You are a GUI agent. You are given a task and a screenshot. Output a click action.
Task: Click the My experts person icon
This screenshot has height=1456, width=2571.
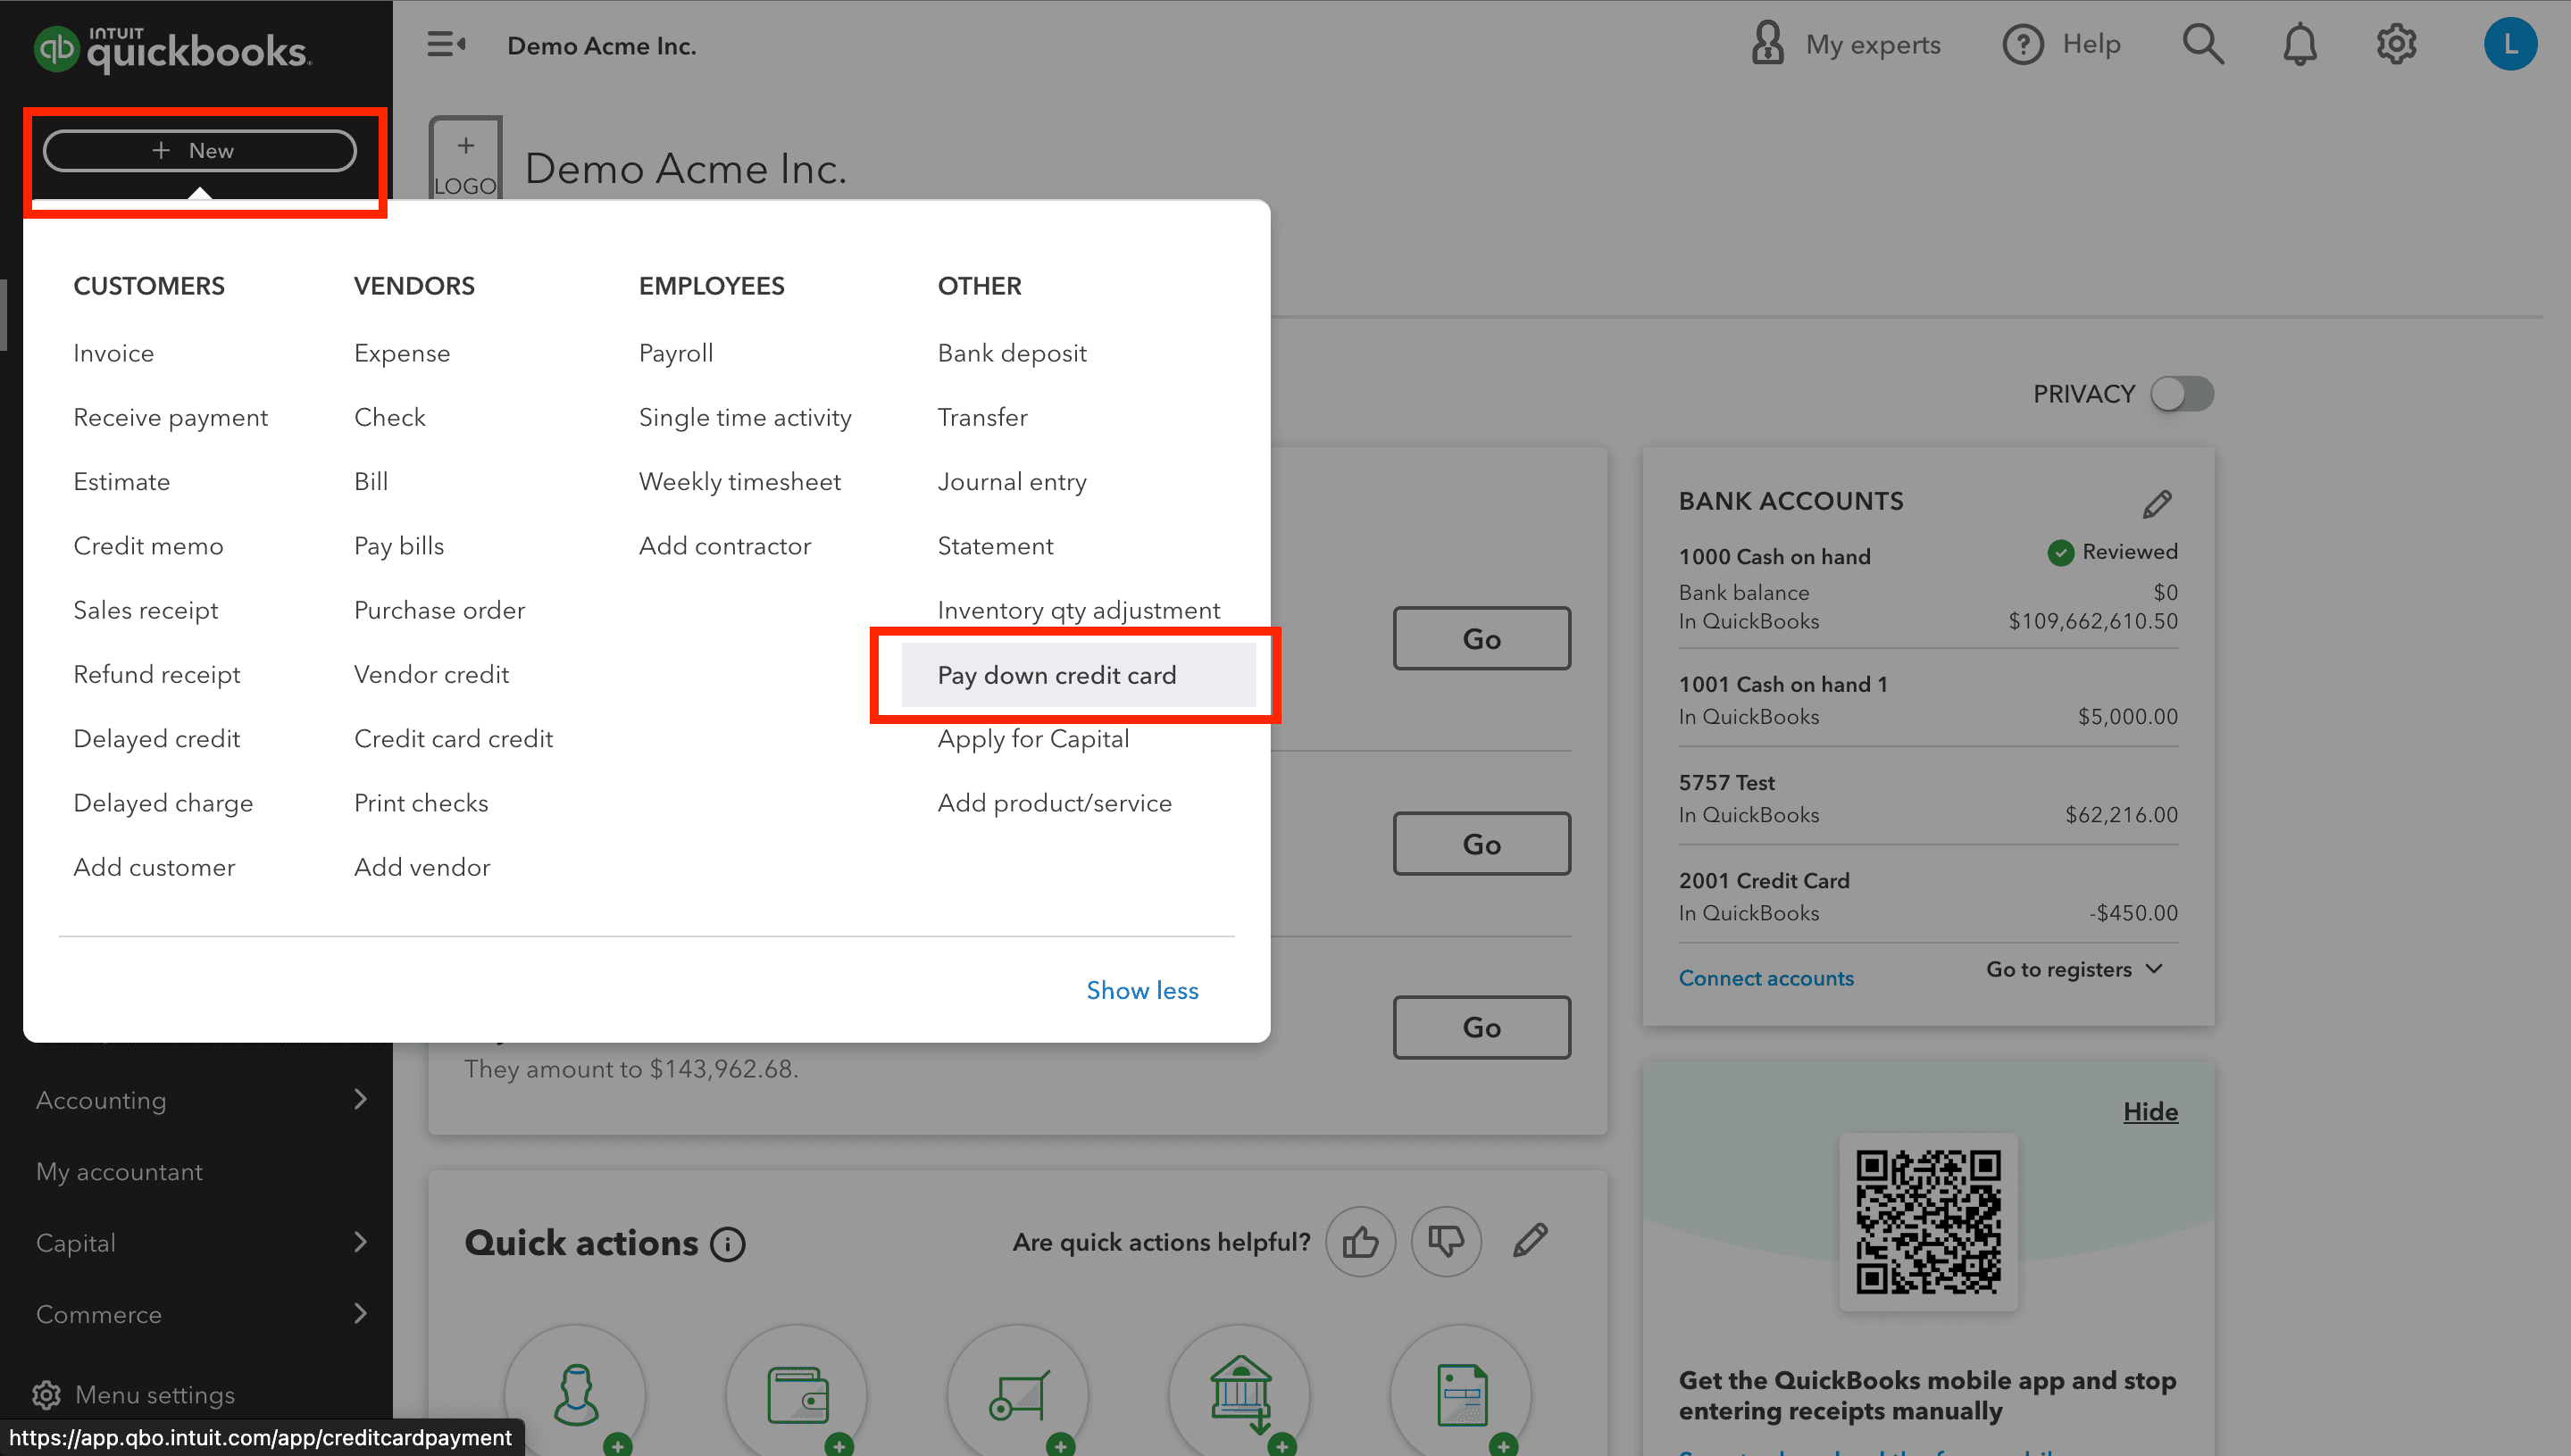click(1767, 44)
